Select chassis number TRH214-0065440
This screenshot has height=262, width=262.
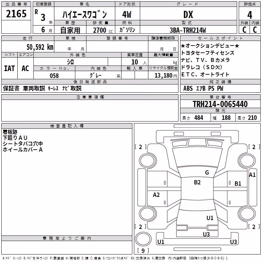(220, 104)
